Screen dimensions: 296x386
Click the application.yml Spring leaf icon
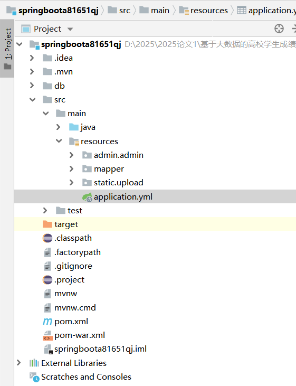[87, 197]
